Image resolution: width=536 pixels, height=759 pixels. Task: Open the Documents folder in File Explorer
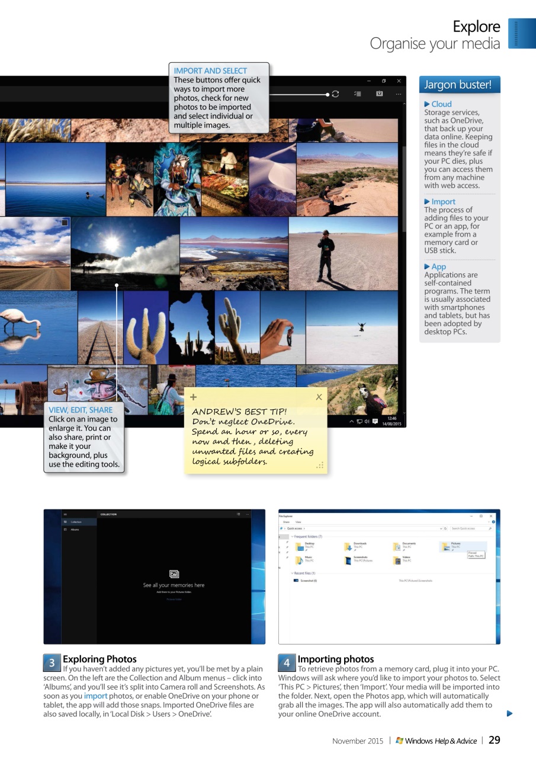pyautogui.click(x=409, y=544)
